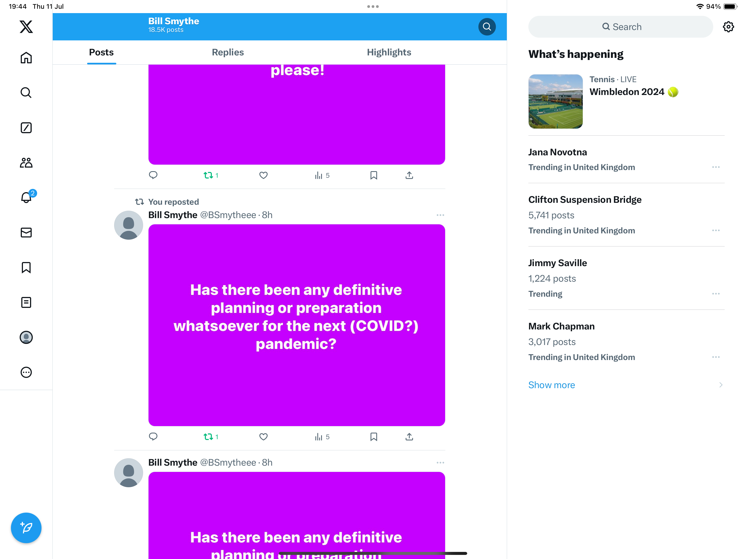Open Communities people icon in sidebar
This screenshot has height=559, width=746.
tap(26, 163)
